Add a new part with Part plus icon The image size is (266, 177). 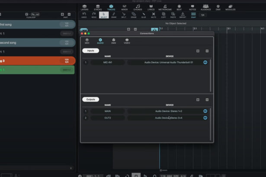coord(62,14)
